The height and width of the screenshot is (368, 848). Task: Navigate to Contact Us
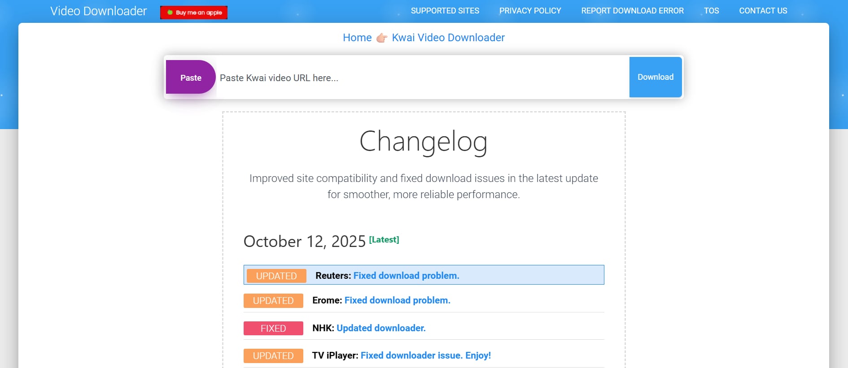pyautogui.click(x=763, y=11)
